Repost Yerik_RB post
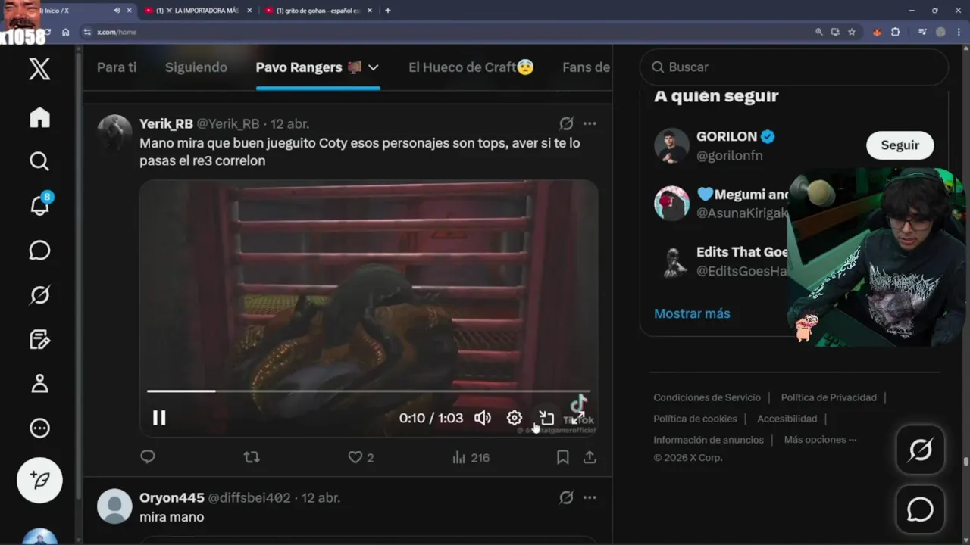The image size is (970, 545). (x=252, y=456)
